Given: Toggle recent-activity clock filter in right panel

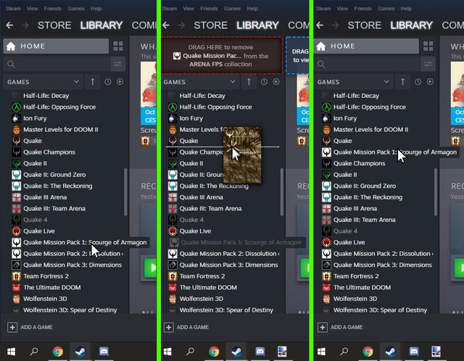Looking at the screenshot, I should 418,82.
